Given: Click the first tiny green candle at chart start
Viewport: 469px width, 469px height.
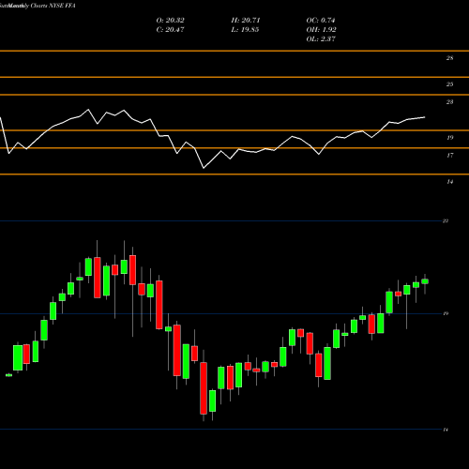Looking at the screenshot, I should coord(9,375).
